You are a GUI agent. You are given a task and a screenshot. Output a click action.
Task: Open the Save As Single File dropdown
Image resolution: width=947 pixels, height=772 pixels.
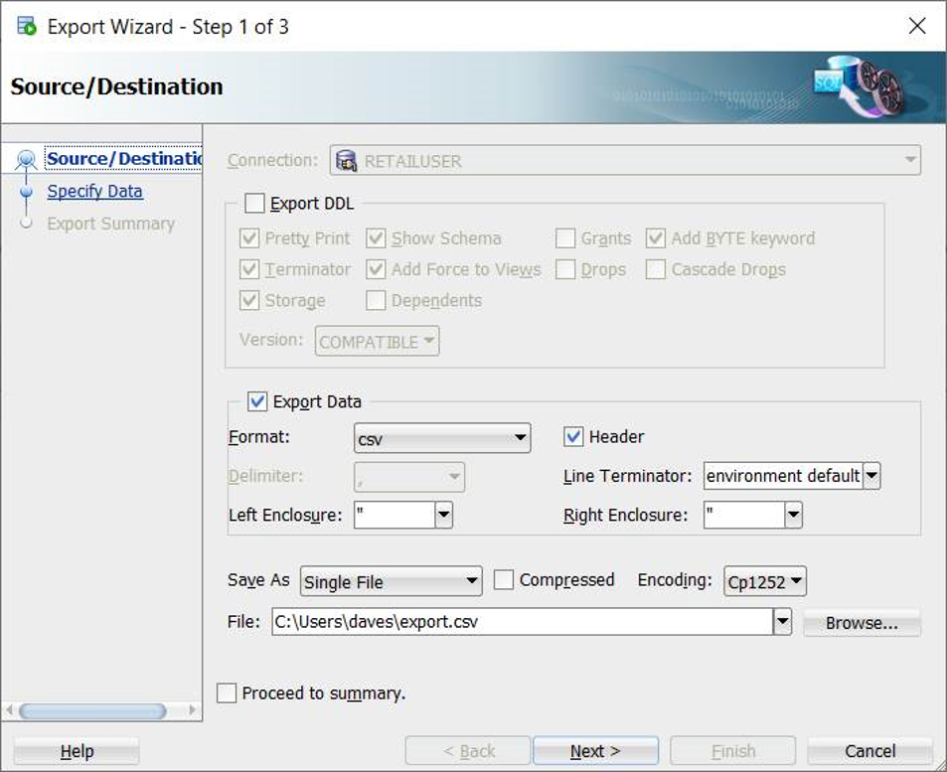click(391, 582)
